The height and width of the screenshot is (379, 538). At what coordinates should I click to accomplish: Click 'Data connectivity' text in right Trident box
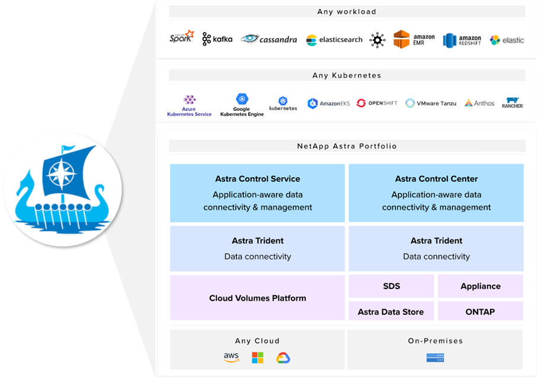tap(436, 256)
